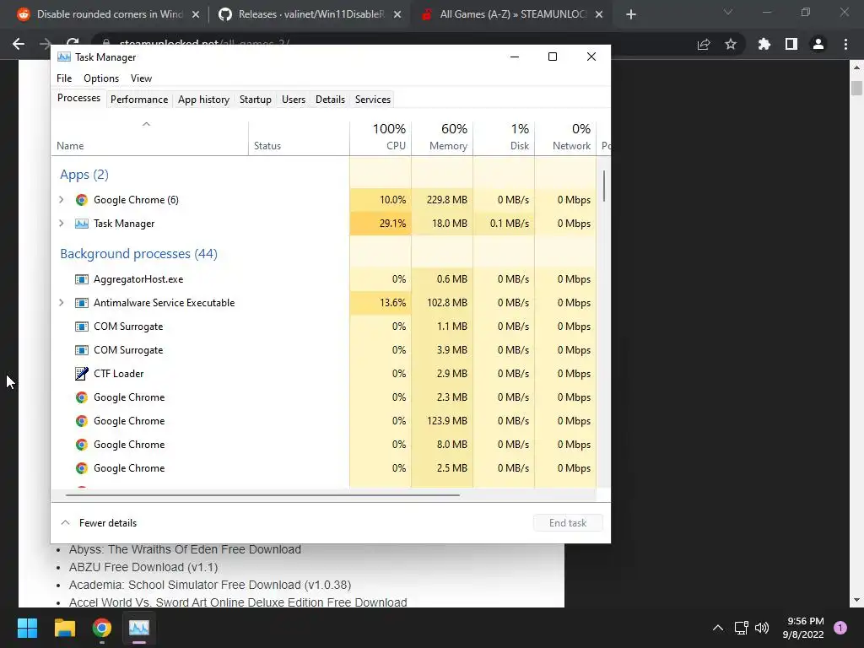Click Antimalware's 102.8 MB memory cell
Viewport: 864px width, 648px height.
pos(442,303)
